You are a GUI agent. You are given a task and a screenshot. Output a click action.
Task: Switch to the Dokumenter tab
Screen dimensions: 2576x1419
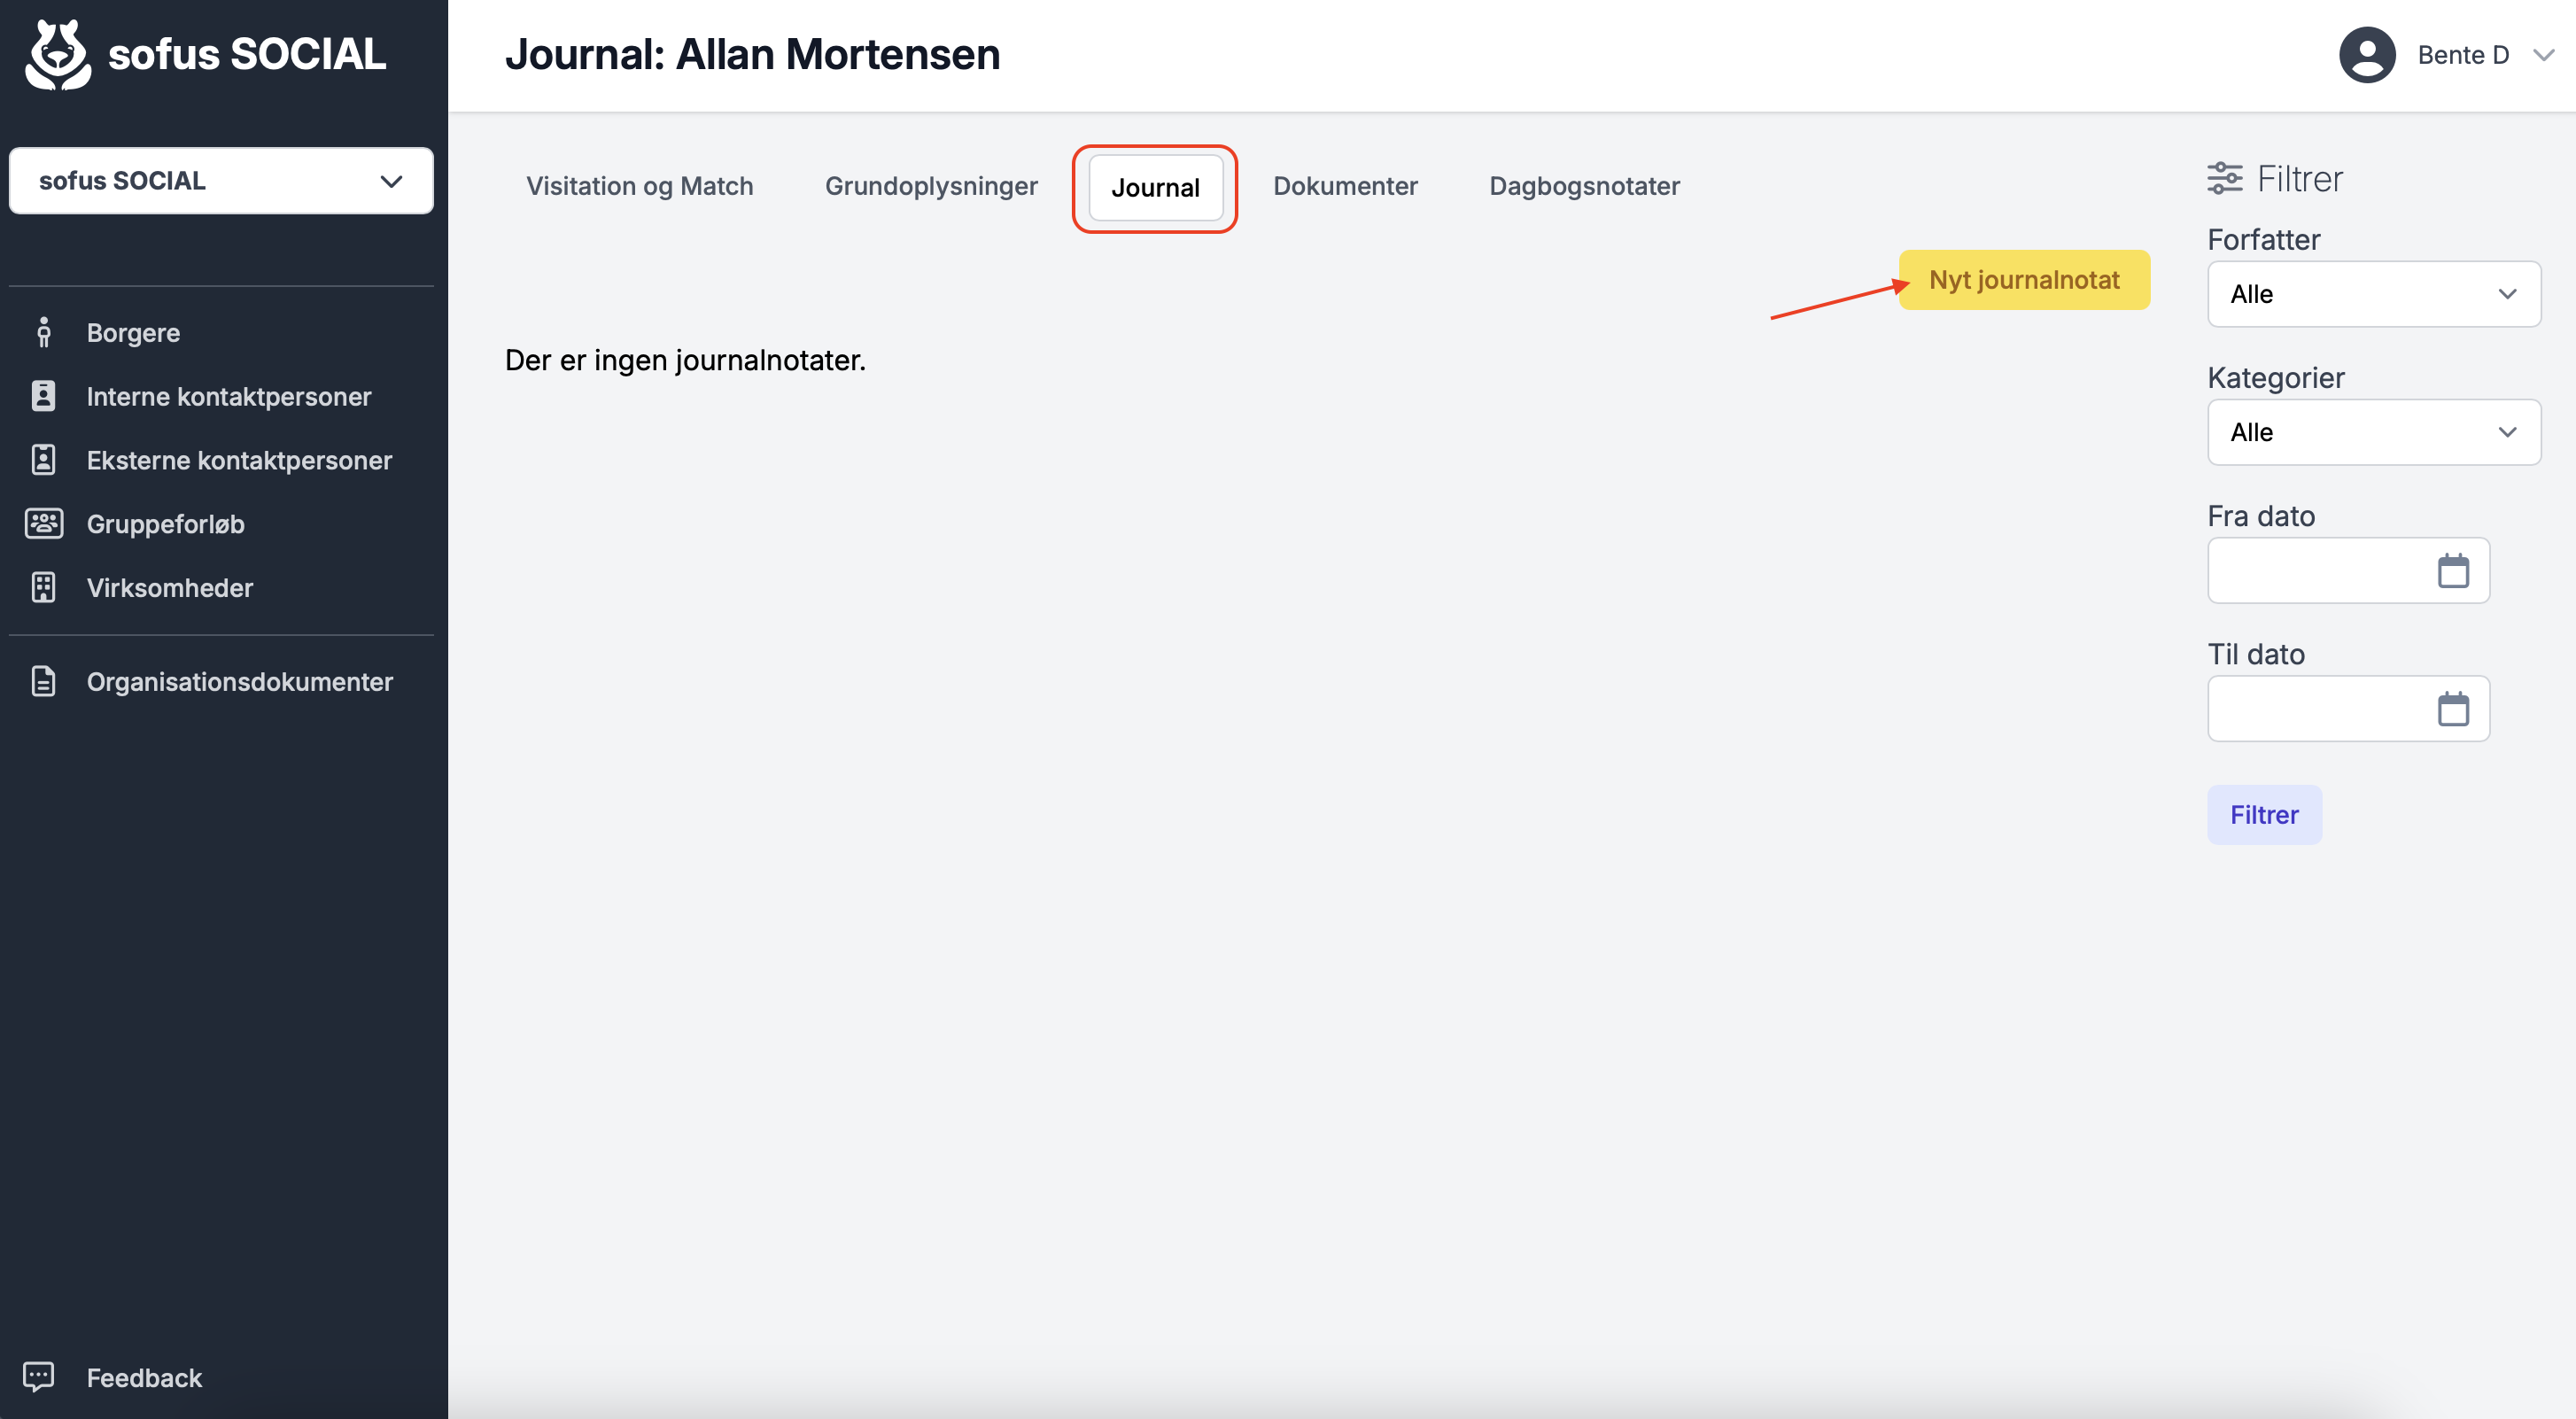tap(1345, 186)
